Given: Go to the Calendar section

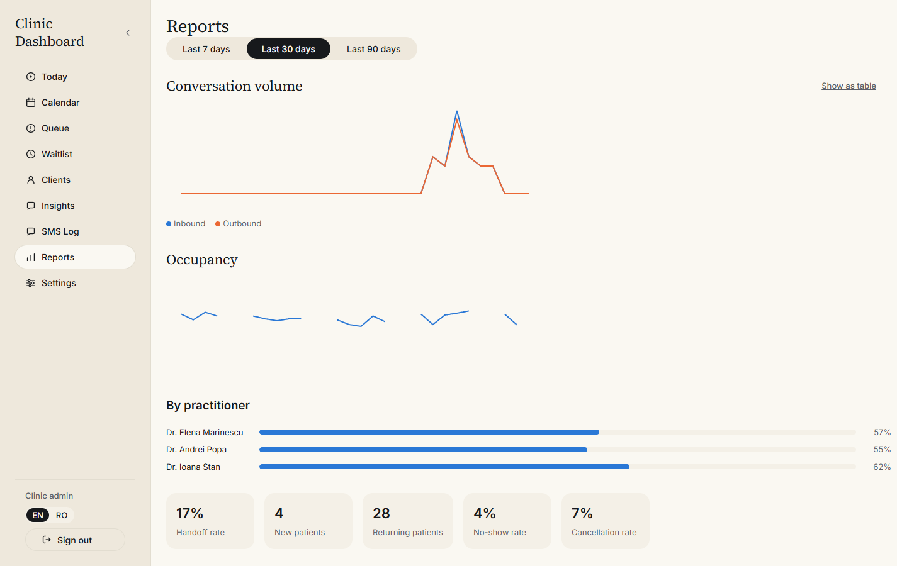Looking at the screenshot, I should coord(75,103).
